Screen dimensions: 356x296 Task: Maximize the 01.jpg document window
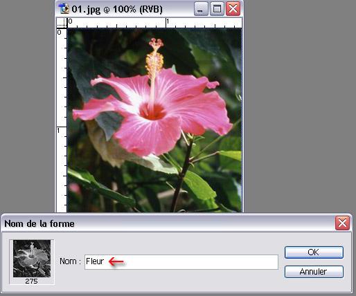coord(217,9)
